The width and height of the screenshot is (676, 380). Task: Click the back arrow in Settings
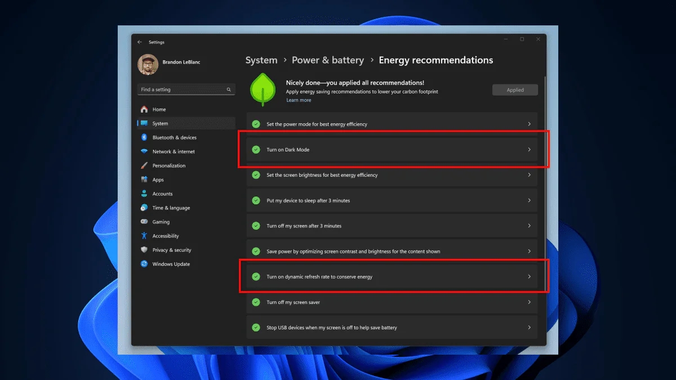(140, 42)
